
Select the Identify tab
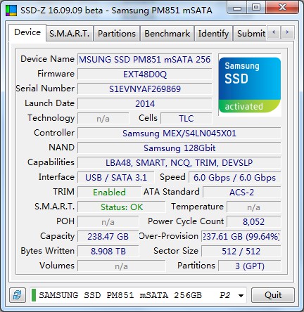[x=213, y=33]
